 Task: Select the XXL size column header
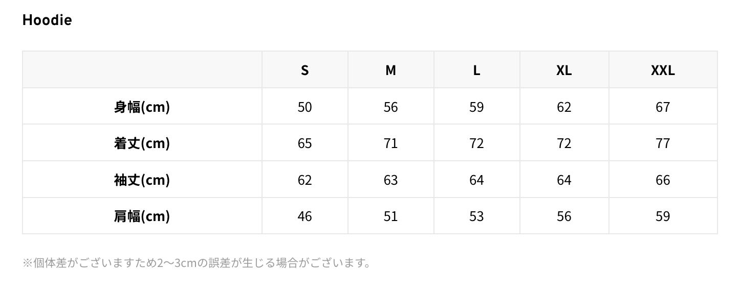tap(663, 70)
